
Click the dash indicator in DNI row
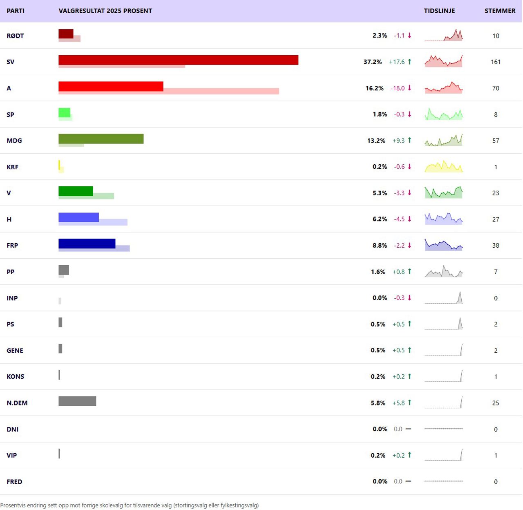click(x=408, y=429)
